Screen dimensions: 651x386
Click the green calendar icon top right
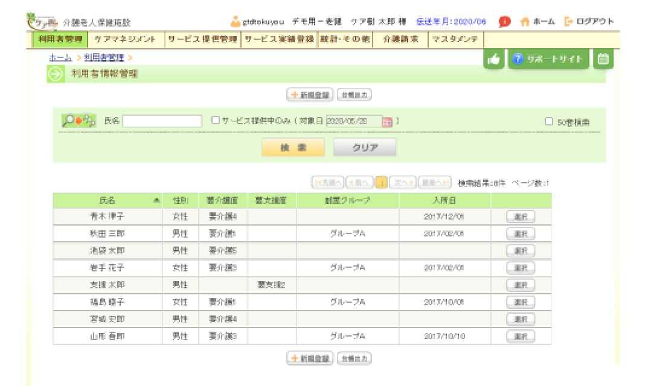tap(602, 59)
